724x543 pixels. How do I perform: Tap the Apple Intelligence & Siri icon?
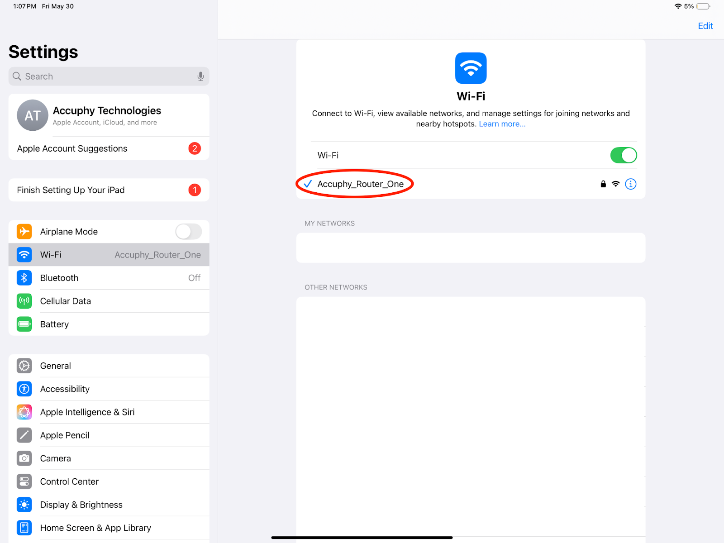[x=24, y=412]
